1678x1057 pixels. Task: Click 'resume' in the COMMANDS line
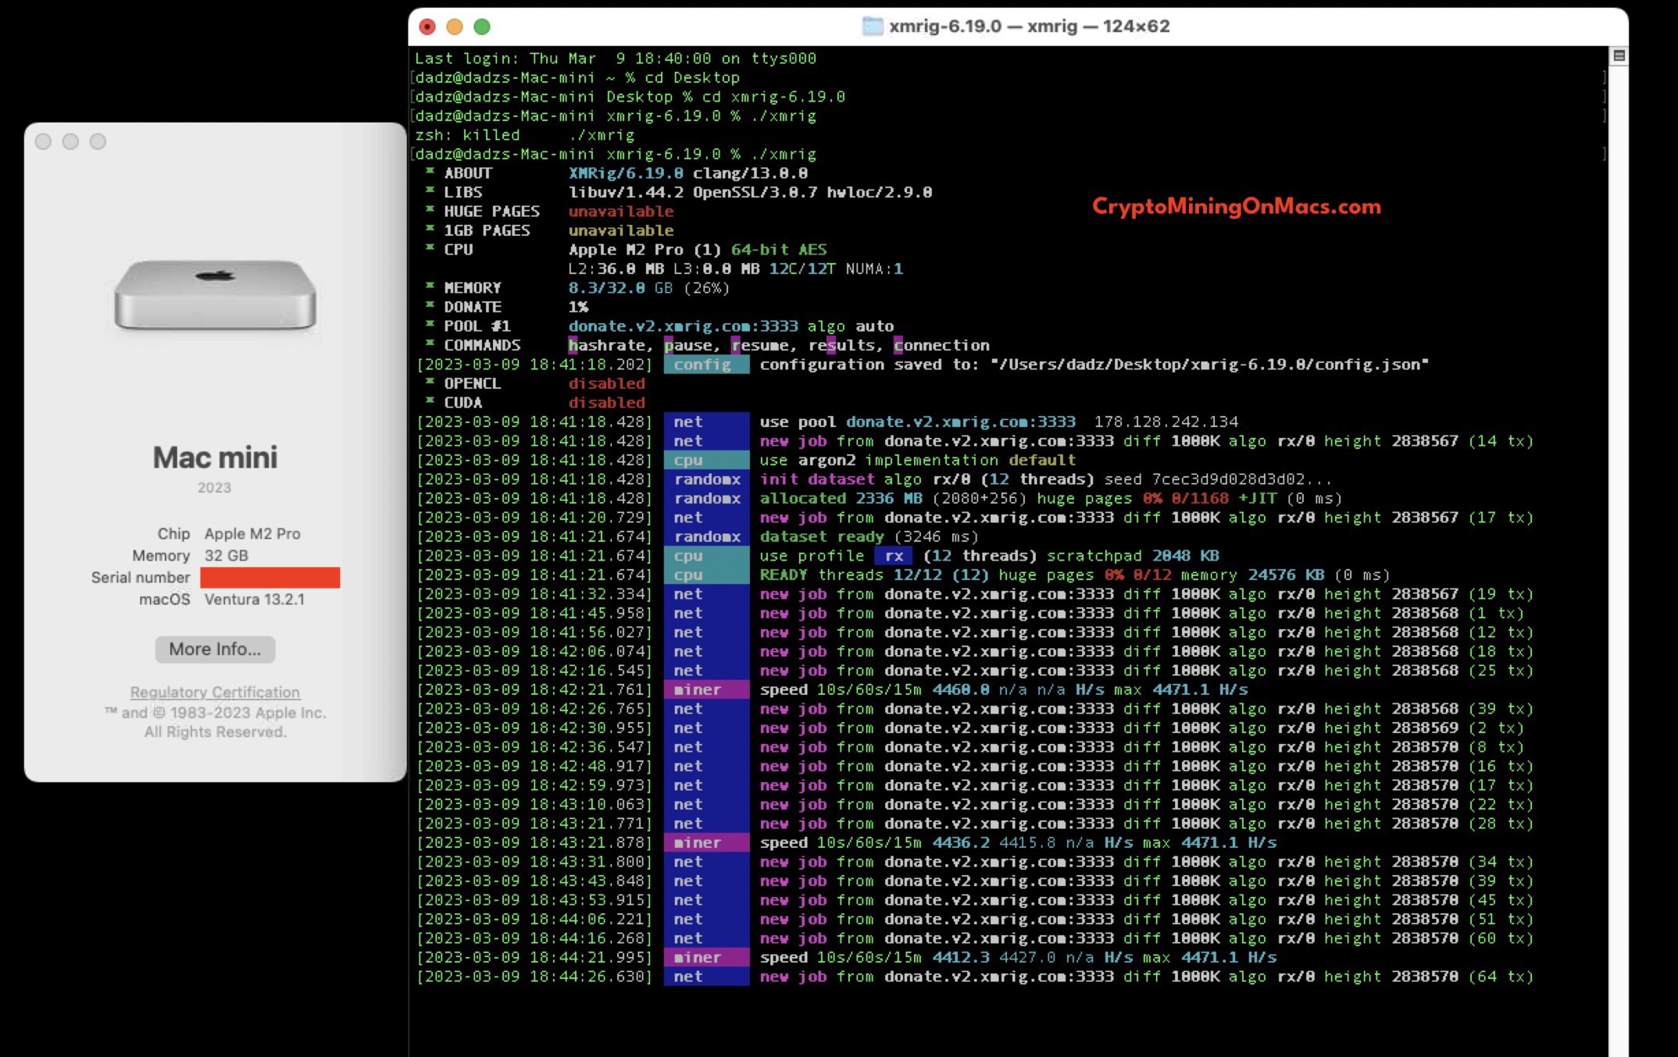(760, 345)
